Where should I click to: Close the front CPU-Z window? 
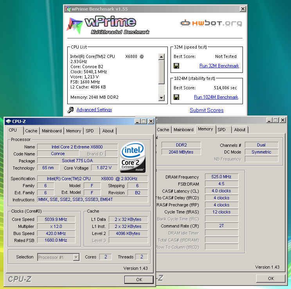(x=151, y=121)
